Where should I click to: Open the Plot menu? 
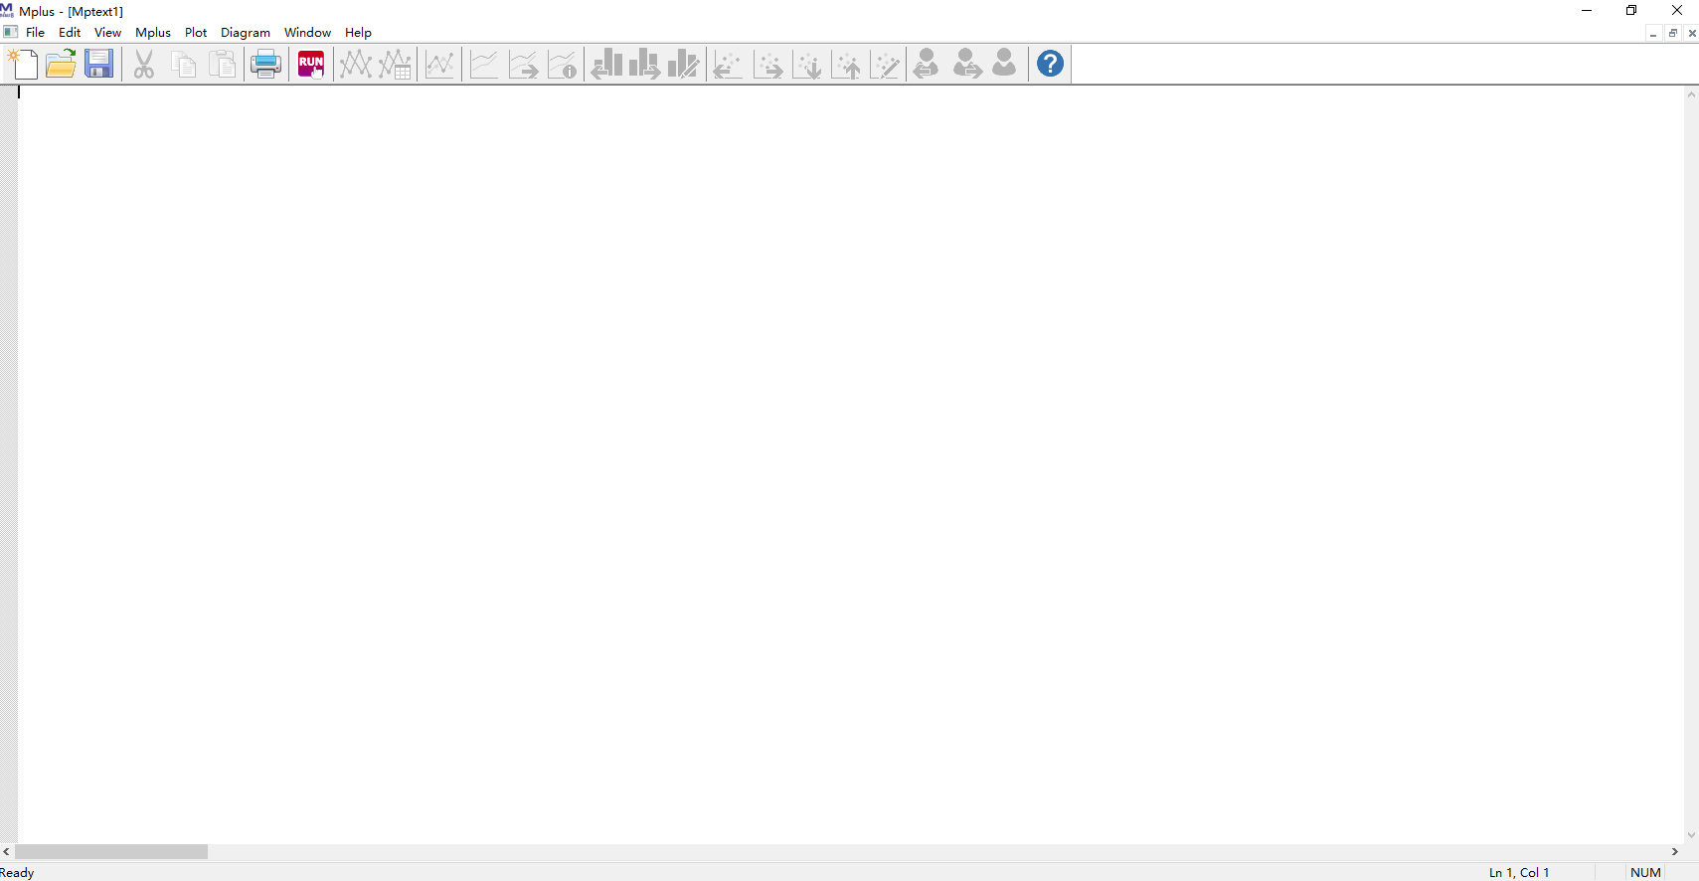point(196,33)
